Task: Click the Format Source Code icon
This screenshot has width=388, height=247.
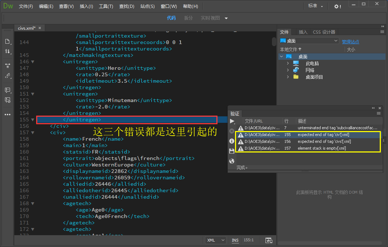Action: pos(7,76)
